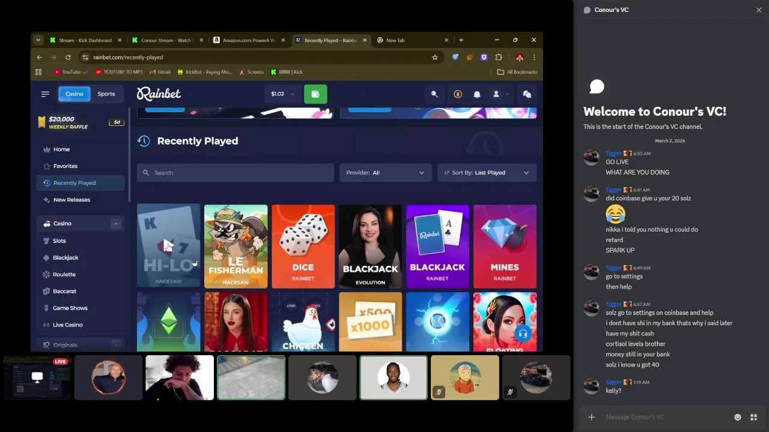Switch to Sports mode
This screenshot has height=432, width=769.
tap(106, 94)
